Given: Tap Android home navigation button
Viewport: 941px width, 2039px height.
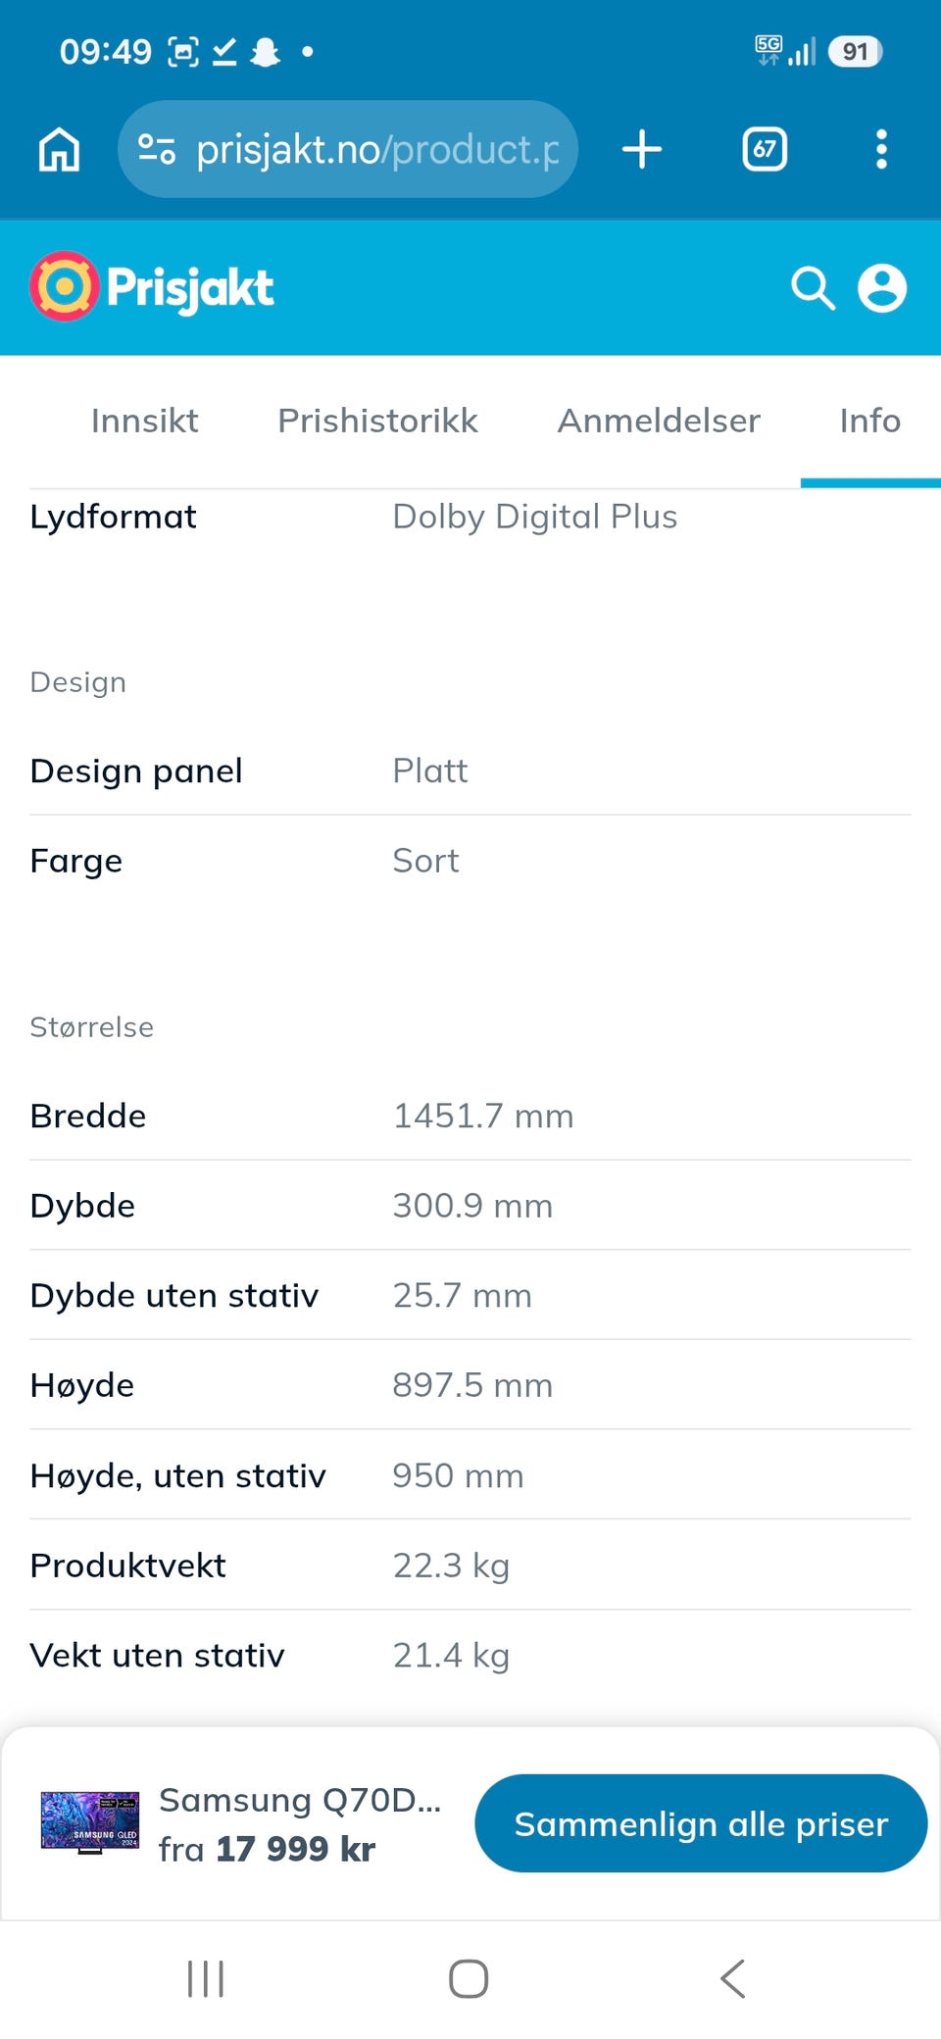Looking at the screenshot, I should (469, 1978).
